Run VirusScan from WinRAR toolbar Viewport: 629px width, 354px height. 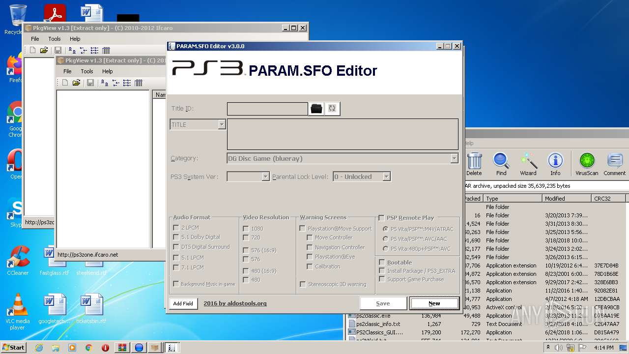click(x=587, y=164)
